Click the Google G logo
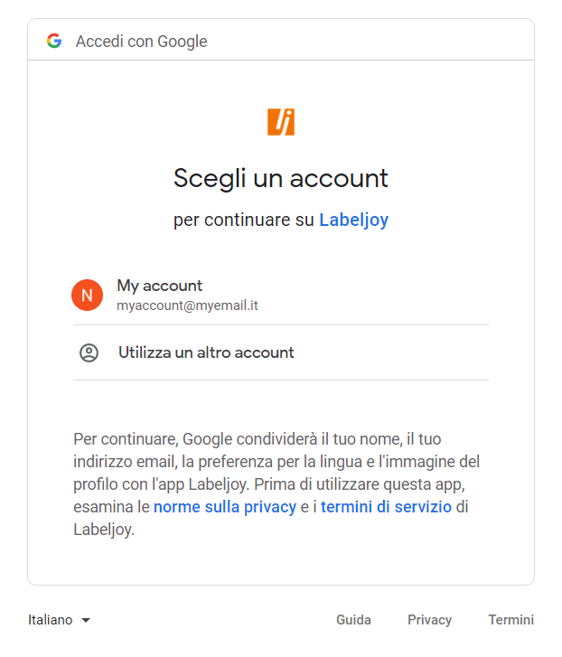Viewport: 562px width, 657px height. click(54, 41)
